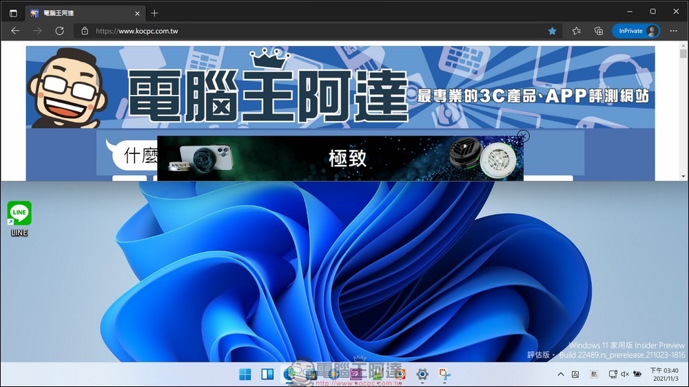Open Settings from the taskbar gear
Image resolution: width=689 pixels, height=387 pixels.
tap(422, 375)
